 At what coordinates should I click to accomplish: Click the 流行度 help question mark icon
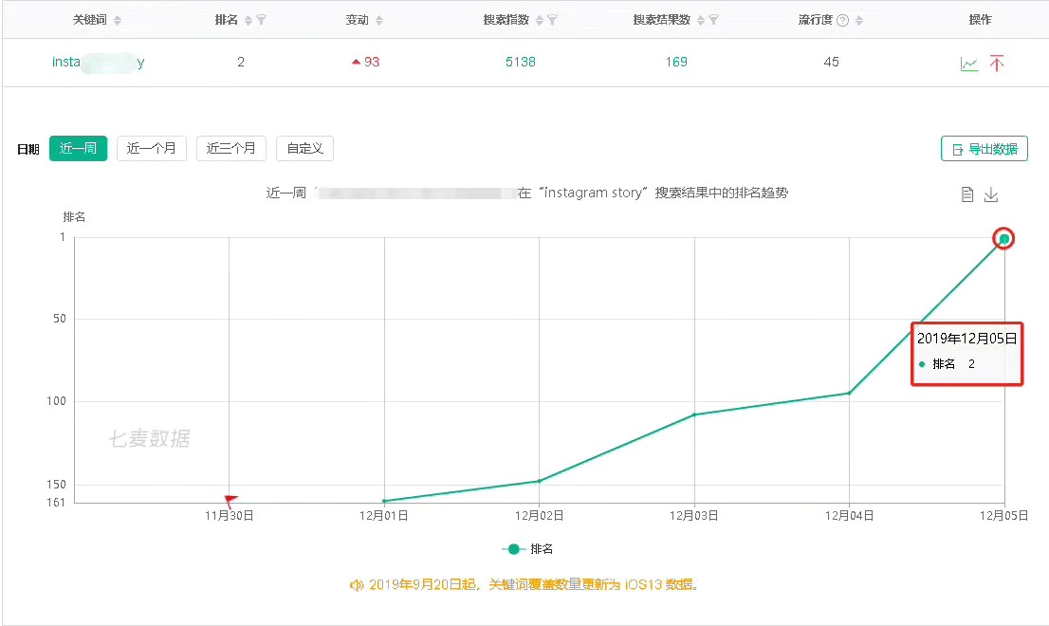[x=843, y=21]
